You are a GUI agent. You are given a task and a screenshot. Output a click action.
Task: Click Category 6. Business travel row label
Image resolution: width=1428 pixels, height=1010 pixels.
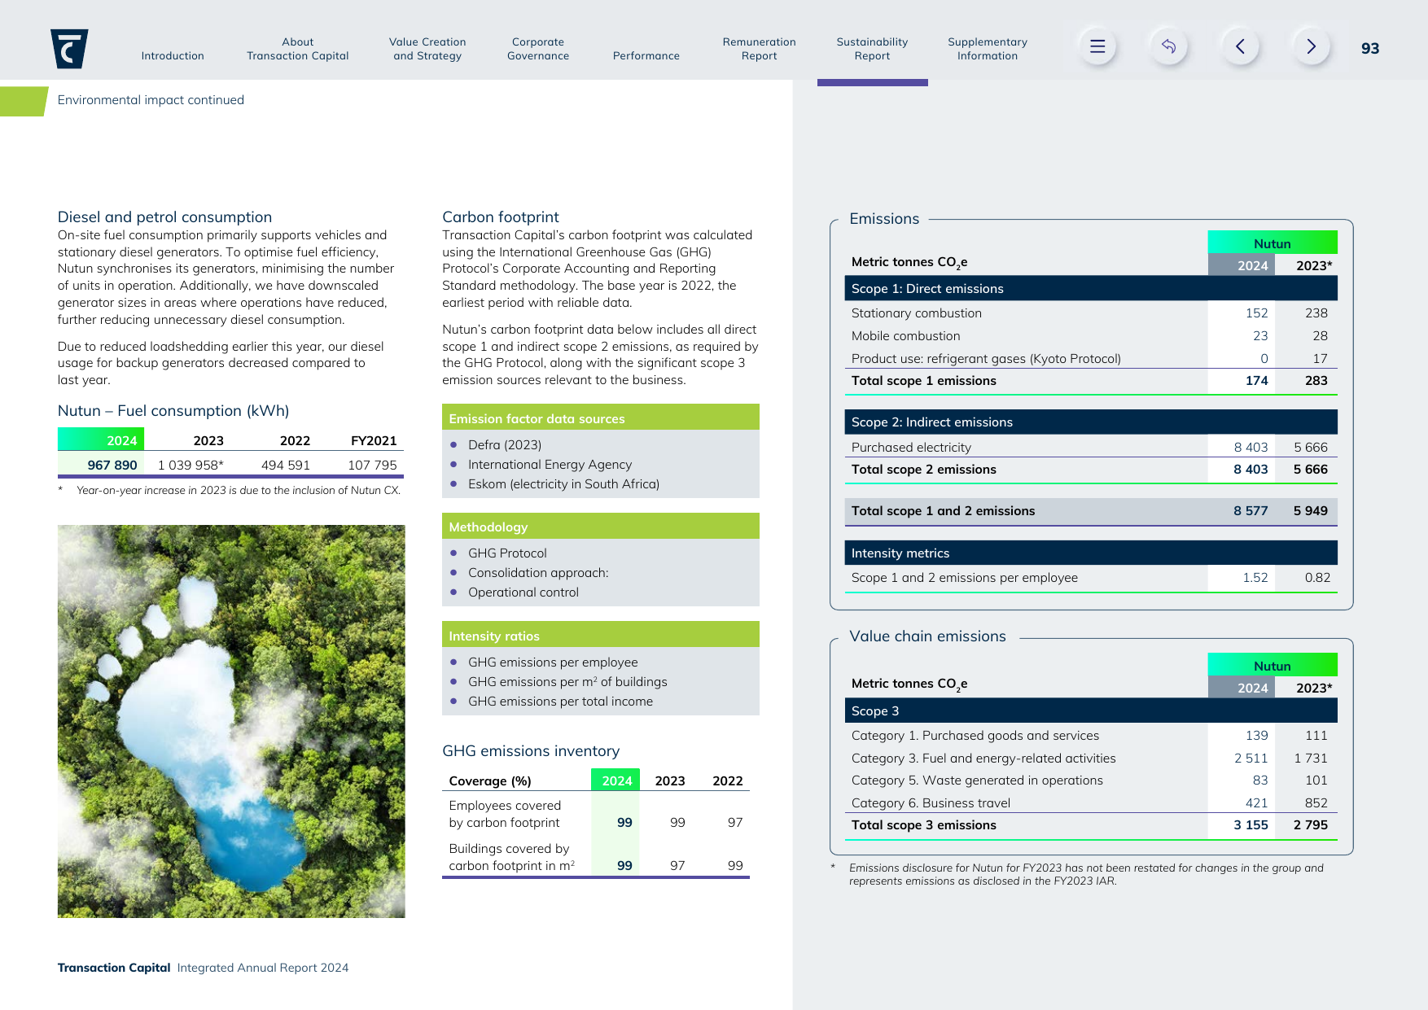pyautogui.click(x=931, y=803)
